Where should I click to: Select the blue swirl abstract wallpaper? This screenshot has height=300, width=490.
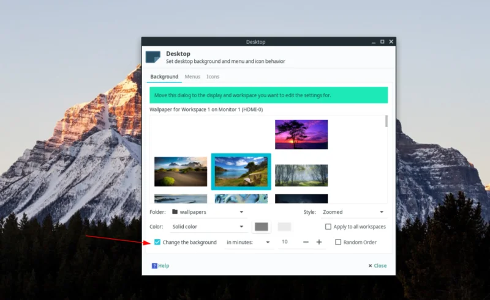(x=241, y=199)
